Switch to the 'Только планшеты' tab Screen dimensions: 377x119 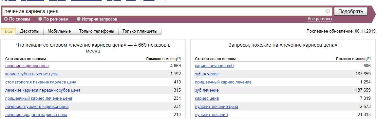[140, 31]
